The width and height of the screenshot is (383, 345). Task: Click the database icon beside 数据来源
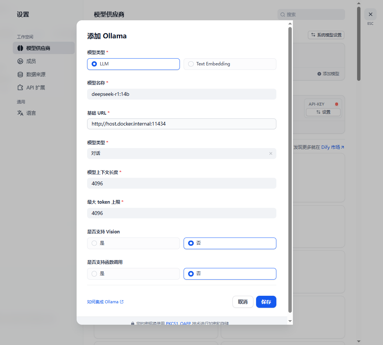pos(20,74)
